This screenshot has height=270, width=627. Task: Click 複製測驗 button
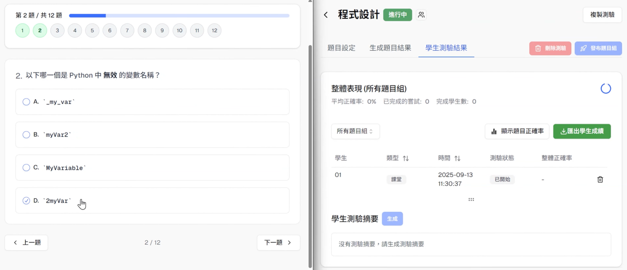pyautogui.click(x=602, y=15)
